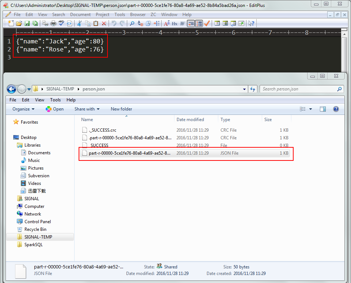Create a new document in EditPlus toolbar
The width and height of the screenshot is (351, 283).
[11, 23]
